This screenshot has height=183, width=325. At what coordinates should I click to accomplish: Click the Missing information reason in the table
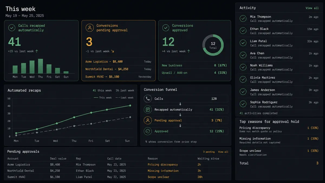point(163,171)
